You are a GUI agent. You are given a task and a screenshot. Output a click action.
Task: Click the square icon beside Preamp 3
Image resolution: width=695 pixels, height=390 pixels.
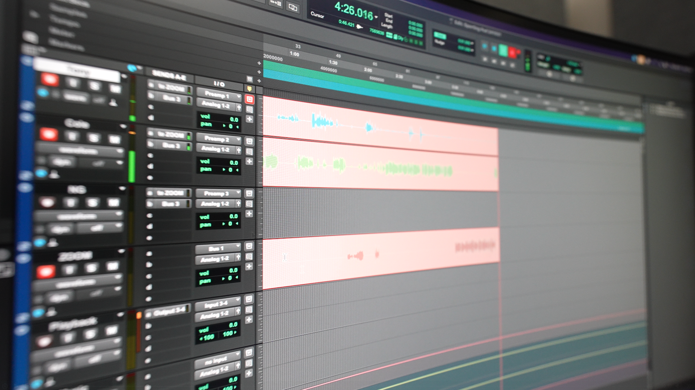click(x=249, y=194)
